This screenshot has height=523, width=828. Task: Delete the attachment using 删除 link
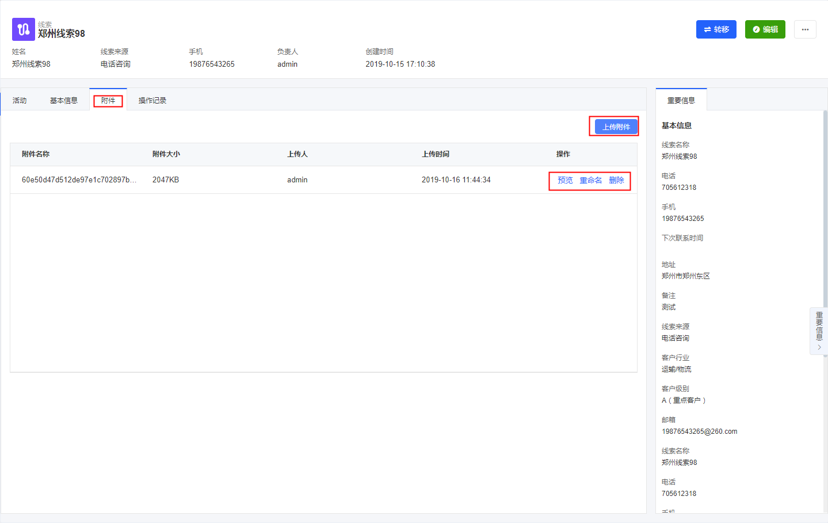click(616, 180)
